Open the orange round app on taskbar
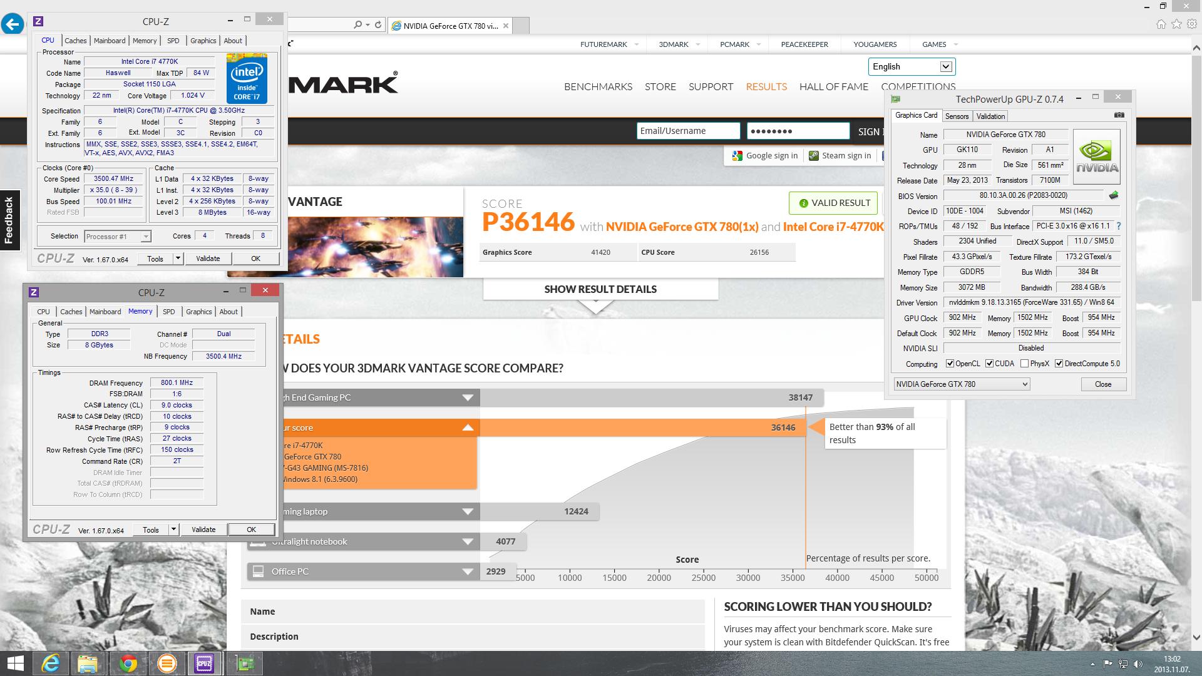The width and height of the screenshot is (1202, 676). coord(167,663)
